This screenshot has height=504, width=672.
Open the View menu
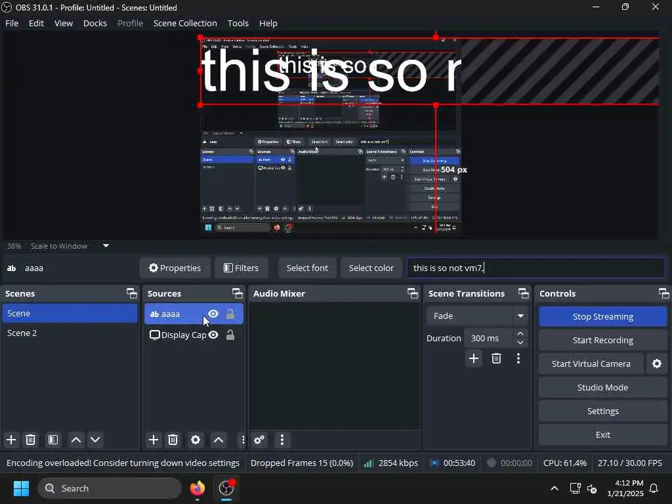click(x=64, y=23)
